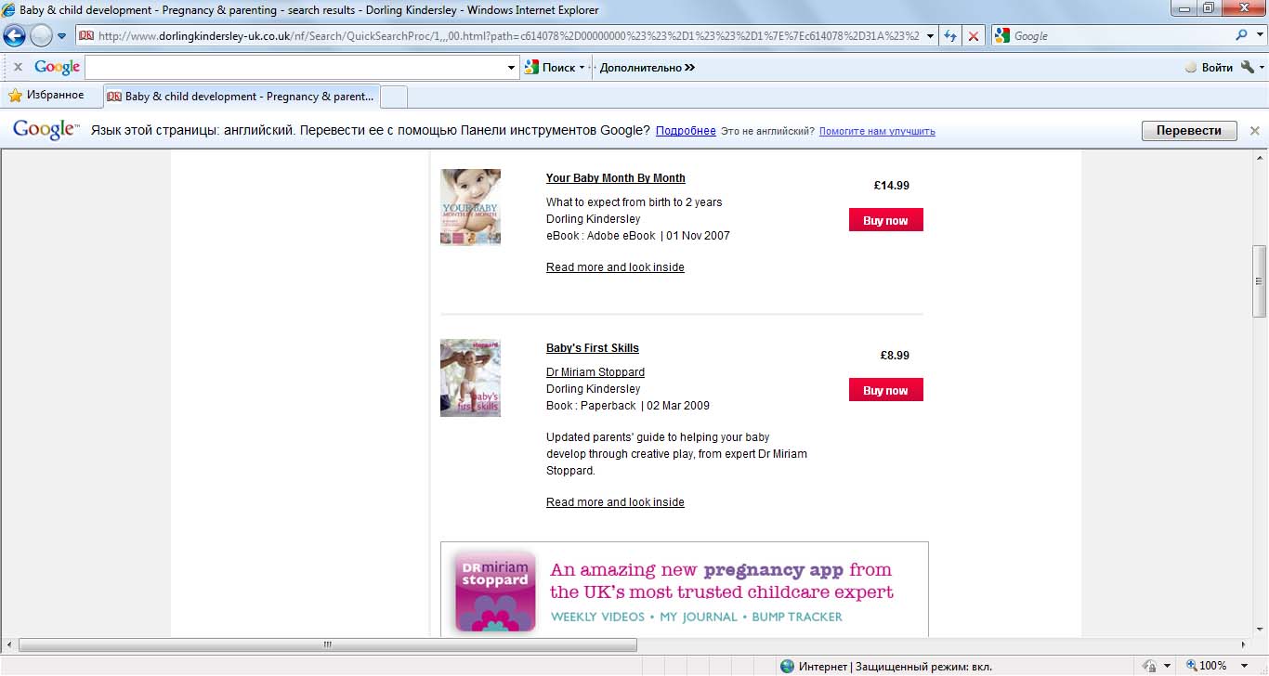Open the Your Baby Month By Month title
The width and height of the screenshot is (1269, 676).
[x=616, y=178]
